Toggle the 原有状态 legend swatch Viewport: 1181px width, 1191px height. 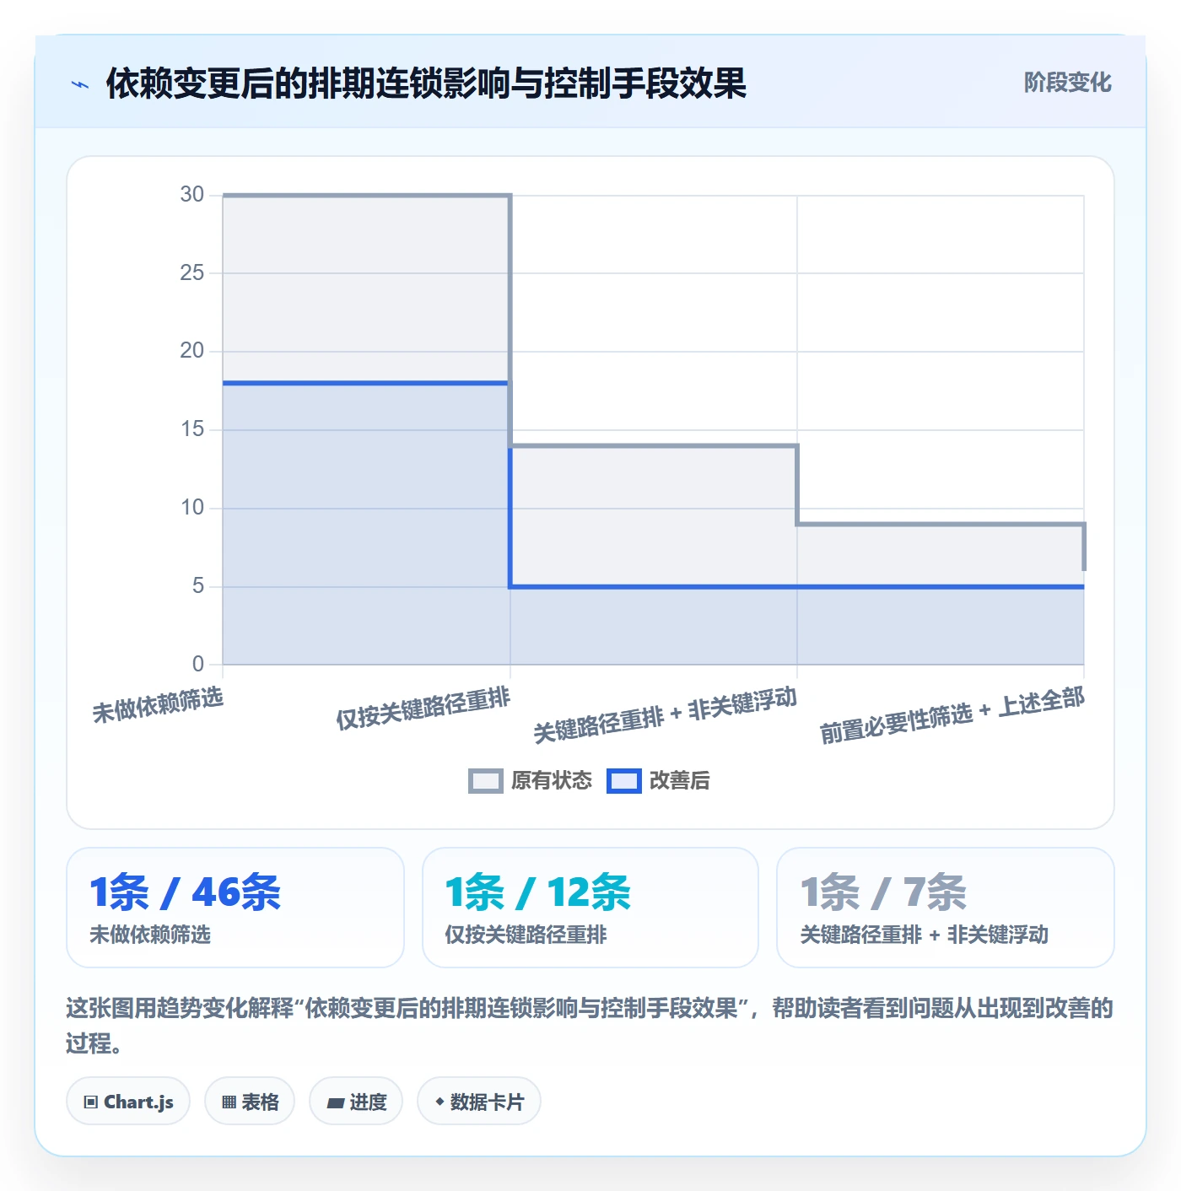(x=485, y=781)
